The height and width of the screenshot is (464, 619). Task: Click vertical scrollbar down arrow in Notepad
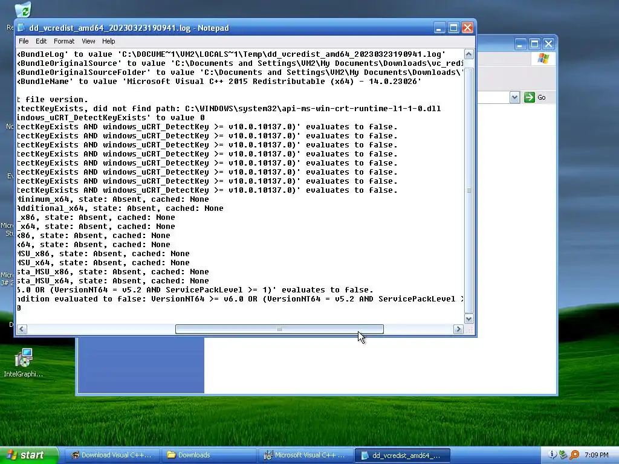[468, 319]
